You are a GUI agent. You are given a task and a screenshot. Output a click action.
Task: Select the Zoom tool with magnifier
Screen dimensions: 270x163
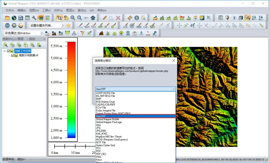coord(59,18)
